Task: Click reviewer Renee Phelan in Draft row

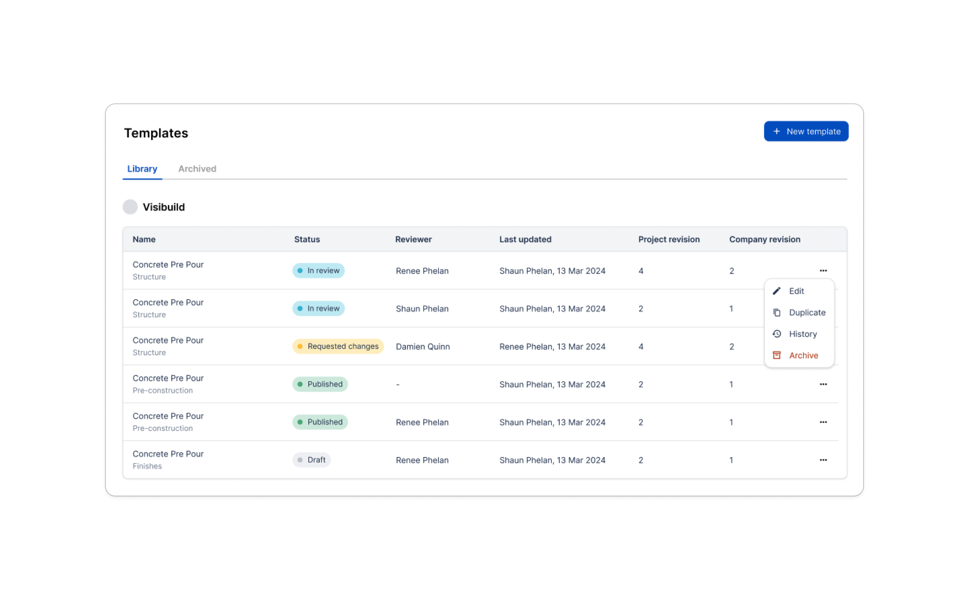Action: [422, 460]
